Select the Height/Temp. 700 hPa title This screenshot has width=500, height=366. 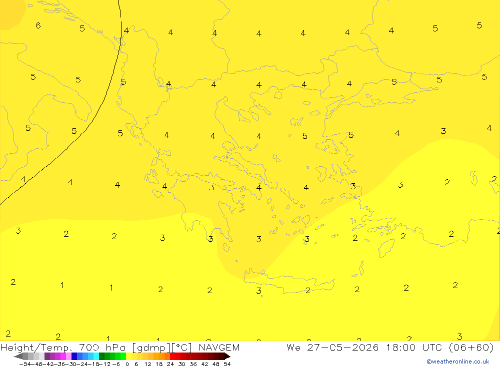63,347
